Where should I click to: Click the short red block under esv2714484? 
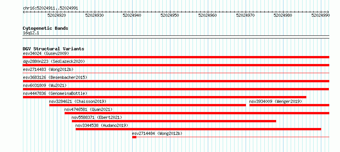click(x=134, y=137)
